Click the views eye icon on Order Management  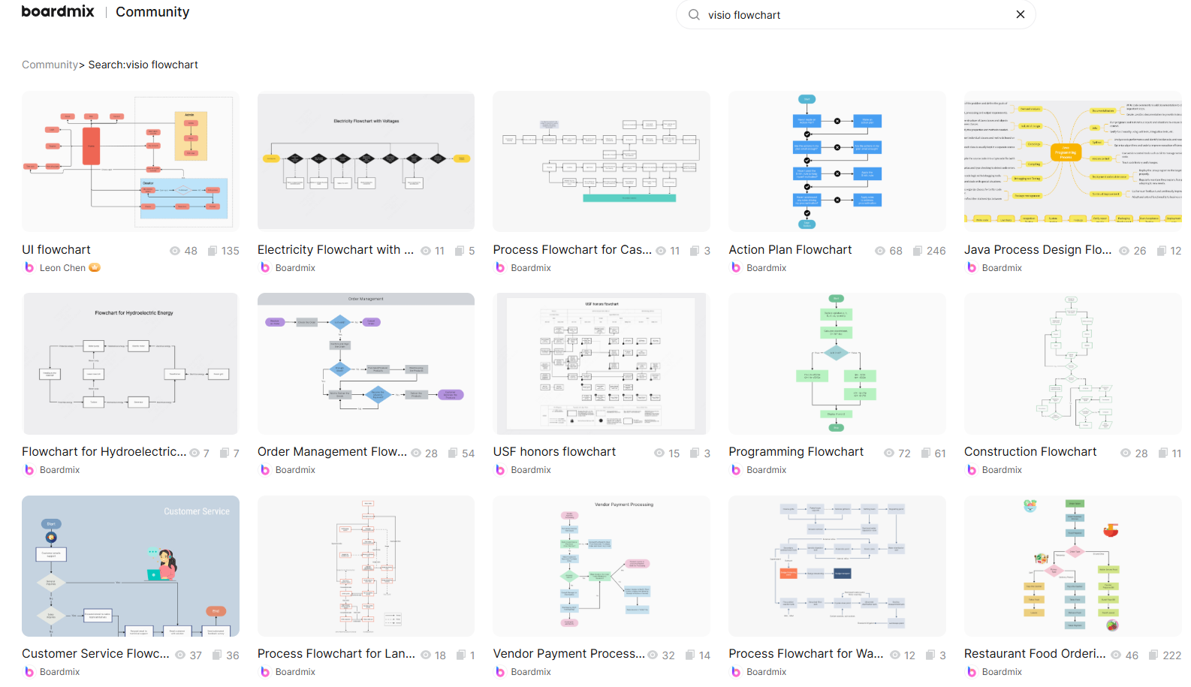[416, 453]
